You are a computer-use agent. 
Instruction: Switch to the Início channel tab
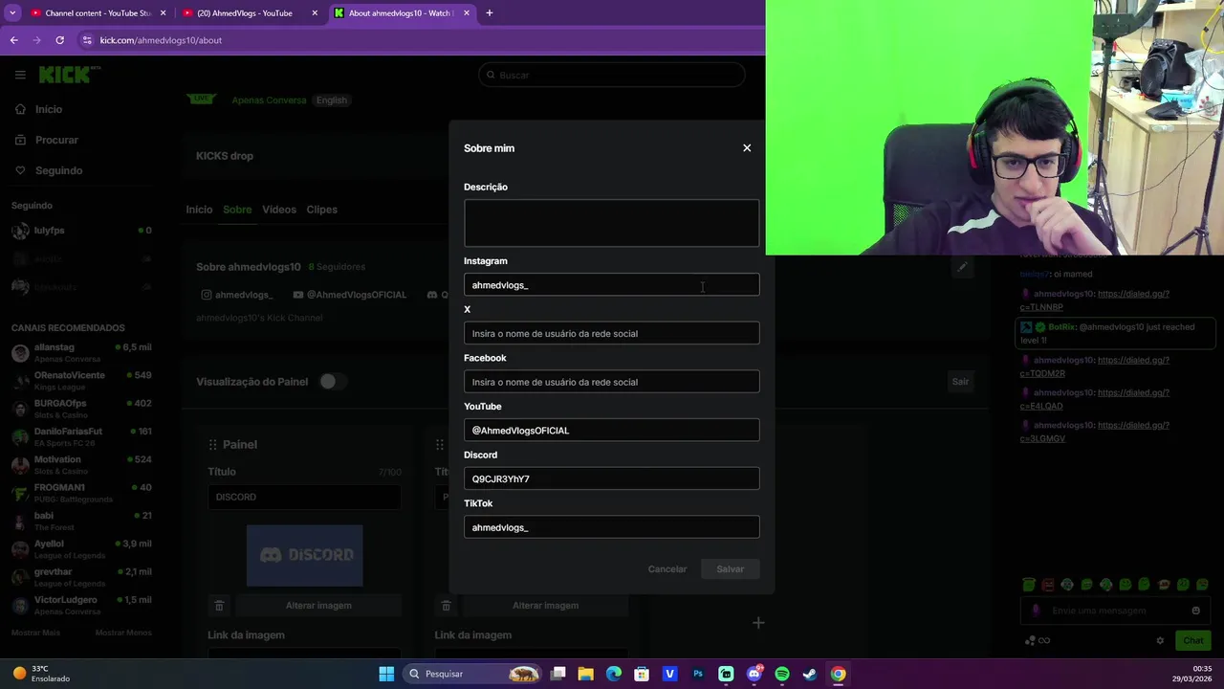coord(199,210)
